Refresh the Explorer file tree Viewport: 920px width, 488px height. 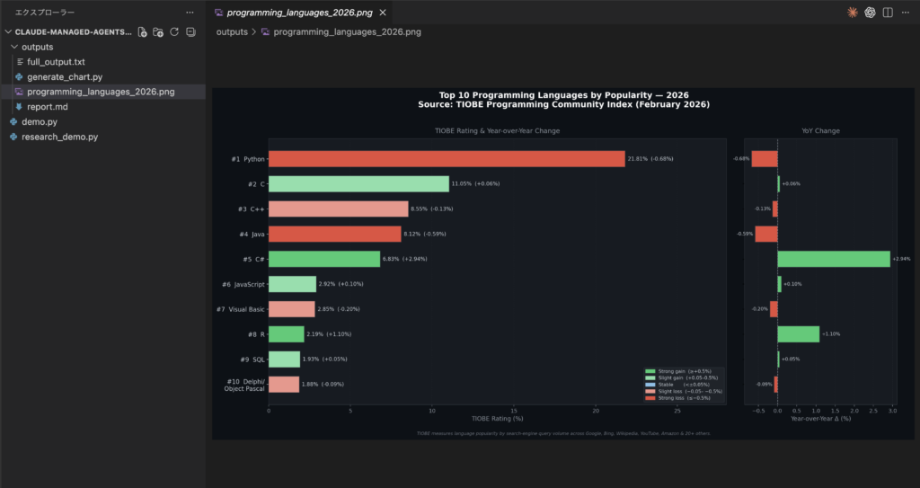coord(174,31)
